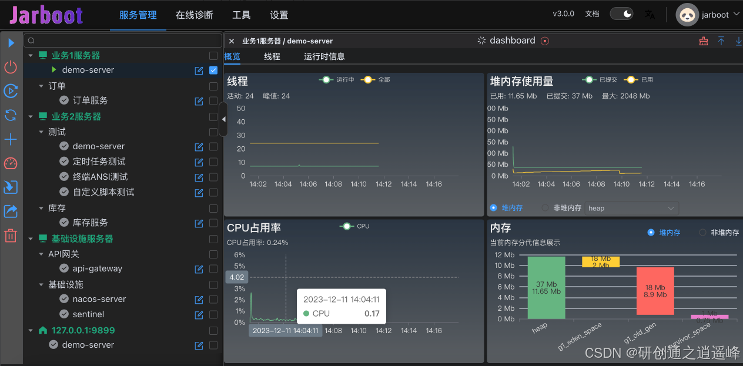The image size is (743, 366).
Task: Open the 工具 menu
Action: [242, 15]
